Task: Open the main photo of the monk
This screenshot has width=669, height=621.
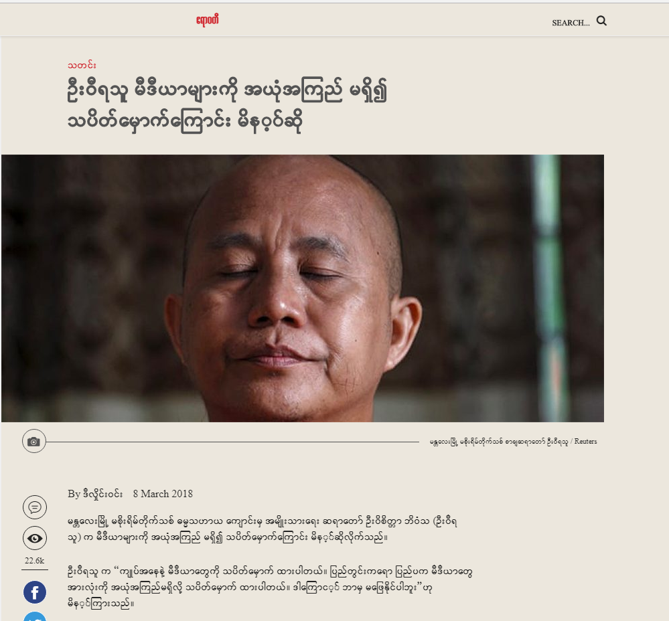Action: pyautogui.click(x=303, y=288)
